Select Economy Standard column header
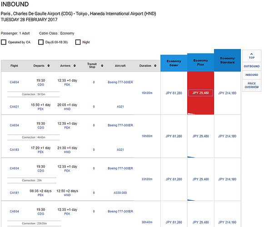 click(227, 60)
